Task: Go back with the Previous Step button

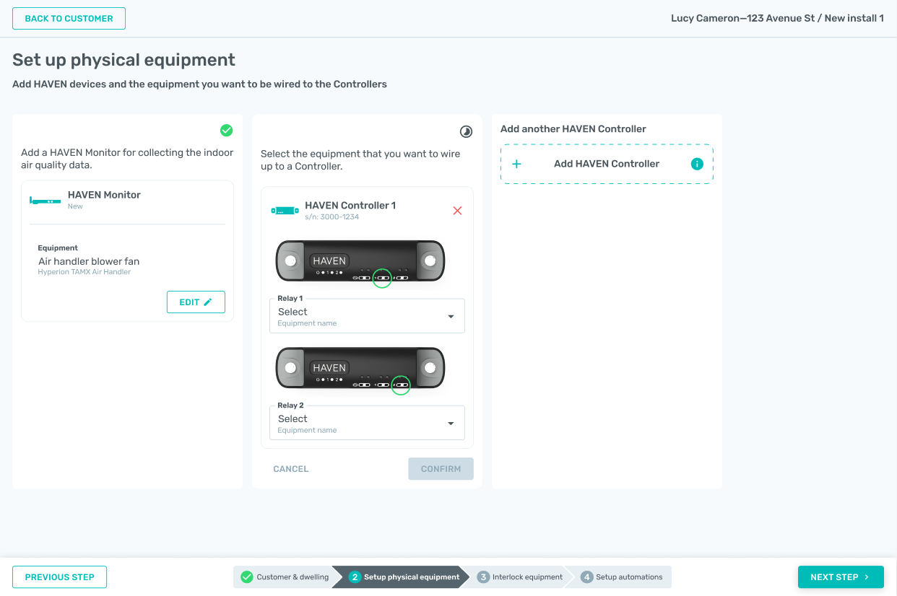Action: (59, 577)
